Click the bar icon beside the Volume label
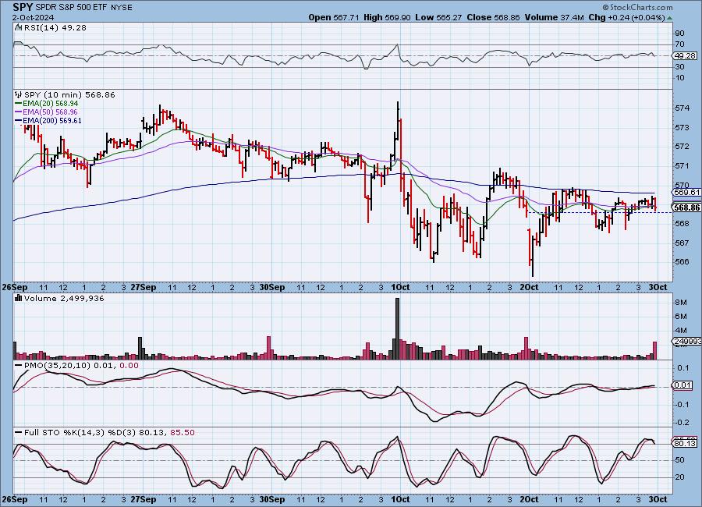This screenshot has height=507, width=702. tap(19, 298)
